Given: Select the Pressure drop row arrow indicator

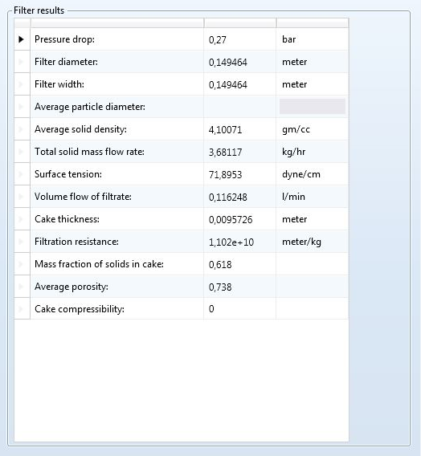Looking at the screenshot, I should (21, 39).
